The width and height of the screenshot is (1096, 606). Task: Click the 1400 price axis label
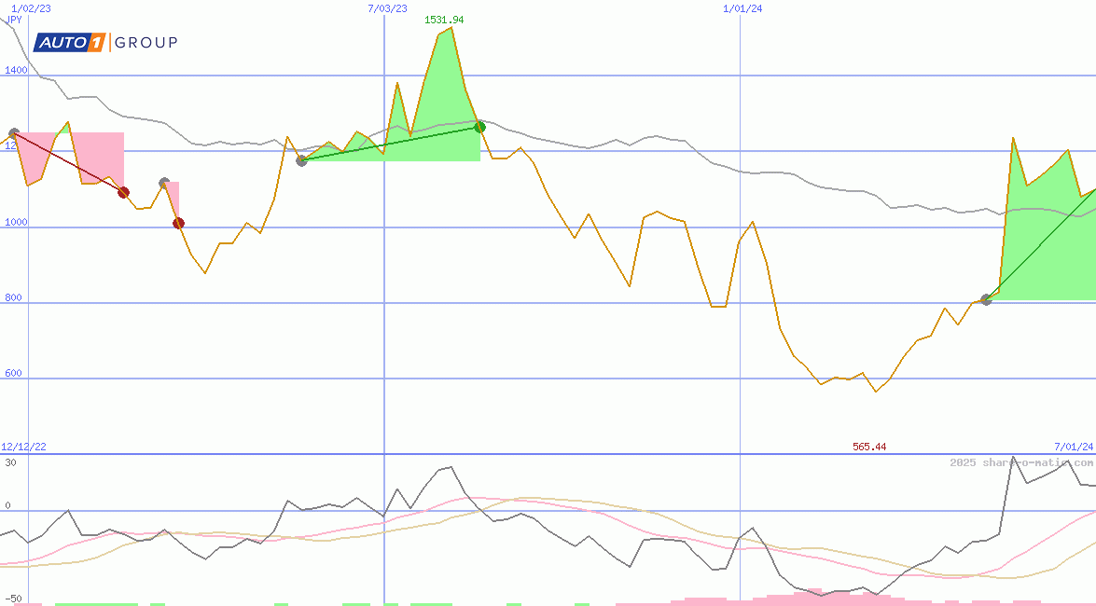pos(15,70)
